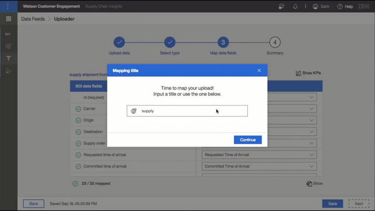Open the app grid launcher icon

tap(9, 19)
